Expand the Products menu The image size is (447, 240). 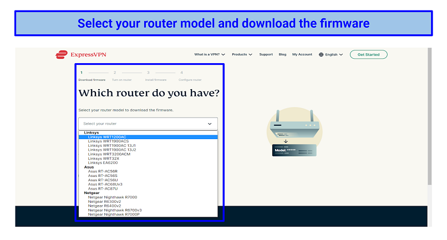(x=242, y=54)
